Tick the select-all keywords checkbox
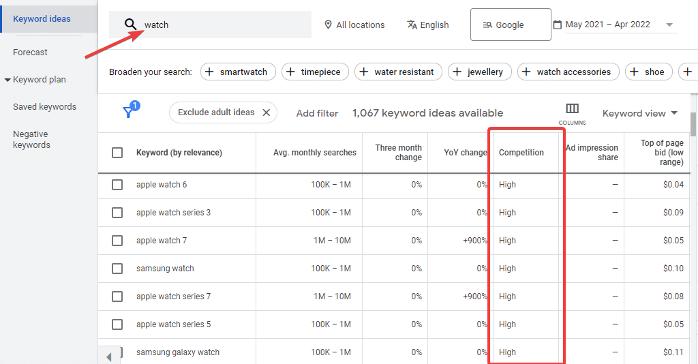 [x=117, y=153]
